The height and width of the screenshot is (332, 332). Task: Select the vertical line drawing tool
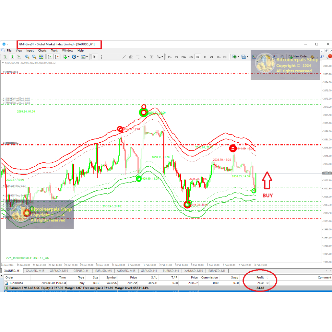tap(110, 57)
